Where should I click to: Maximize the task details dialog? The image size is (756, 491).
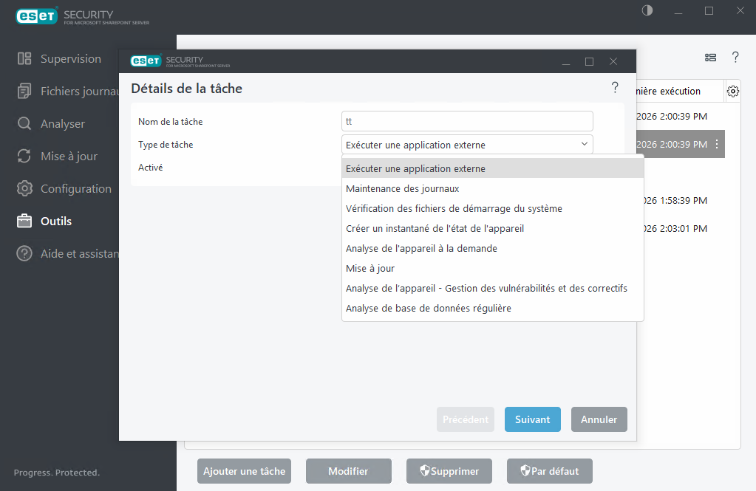[x=589, y=62]
